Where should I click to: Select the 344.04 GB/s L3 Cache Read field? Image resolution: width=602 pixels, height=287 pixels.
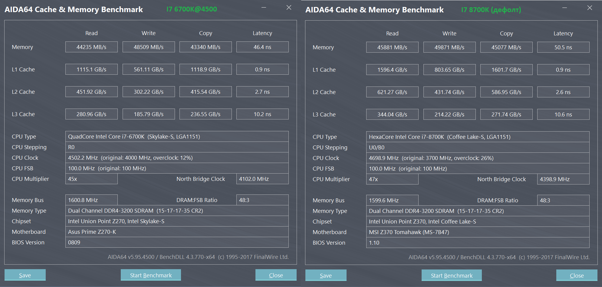pyautogui.click(x=392, y=114)
